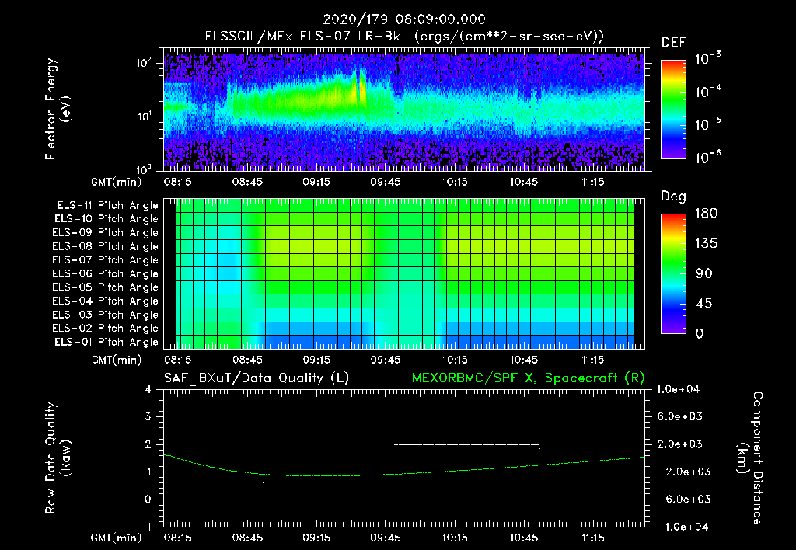Click the timestamp title 2020/179 08:09:00.000
This screenshot has width=796, height=550.
coord(404,19)
